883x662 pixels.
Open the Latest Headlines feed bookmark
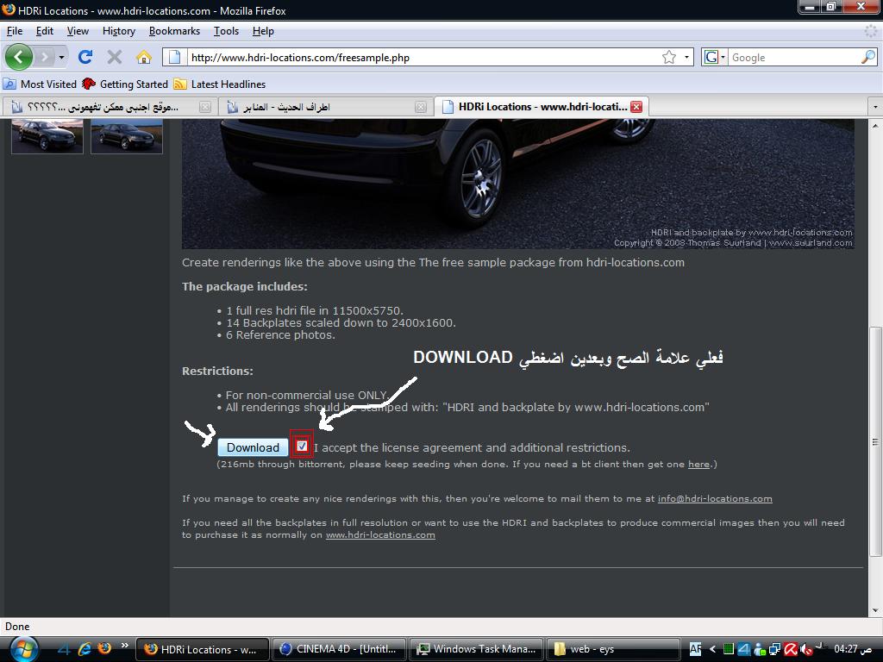click(x=220, y=84)
